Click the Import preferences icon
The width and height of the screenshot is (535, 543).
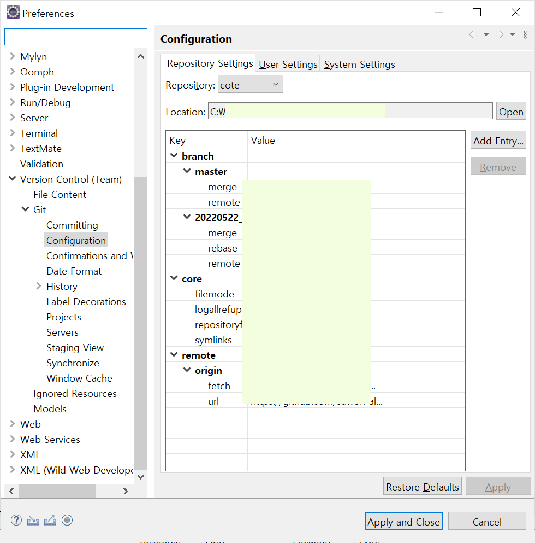[33, 520]
